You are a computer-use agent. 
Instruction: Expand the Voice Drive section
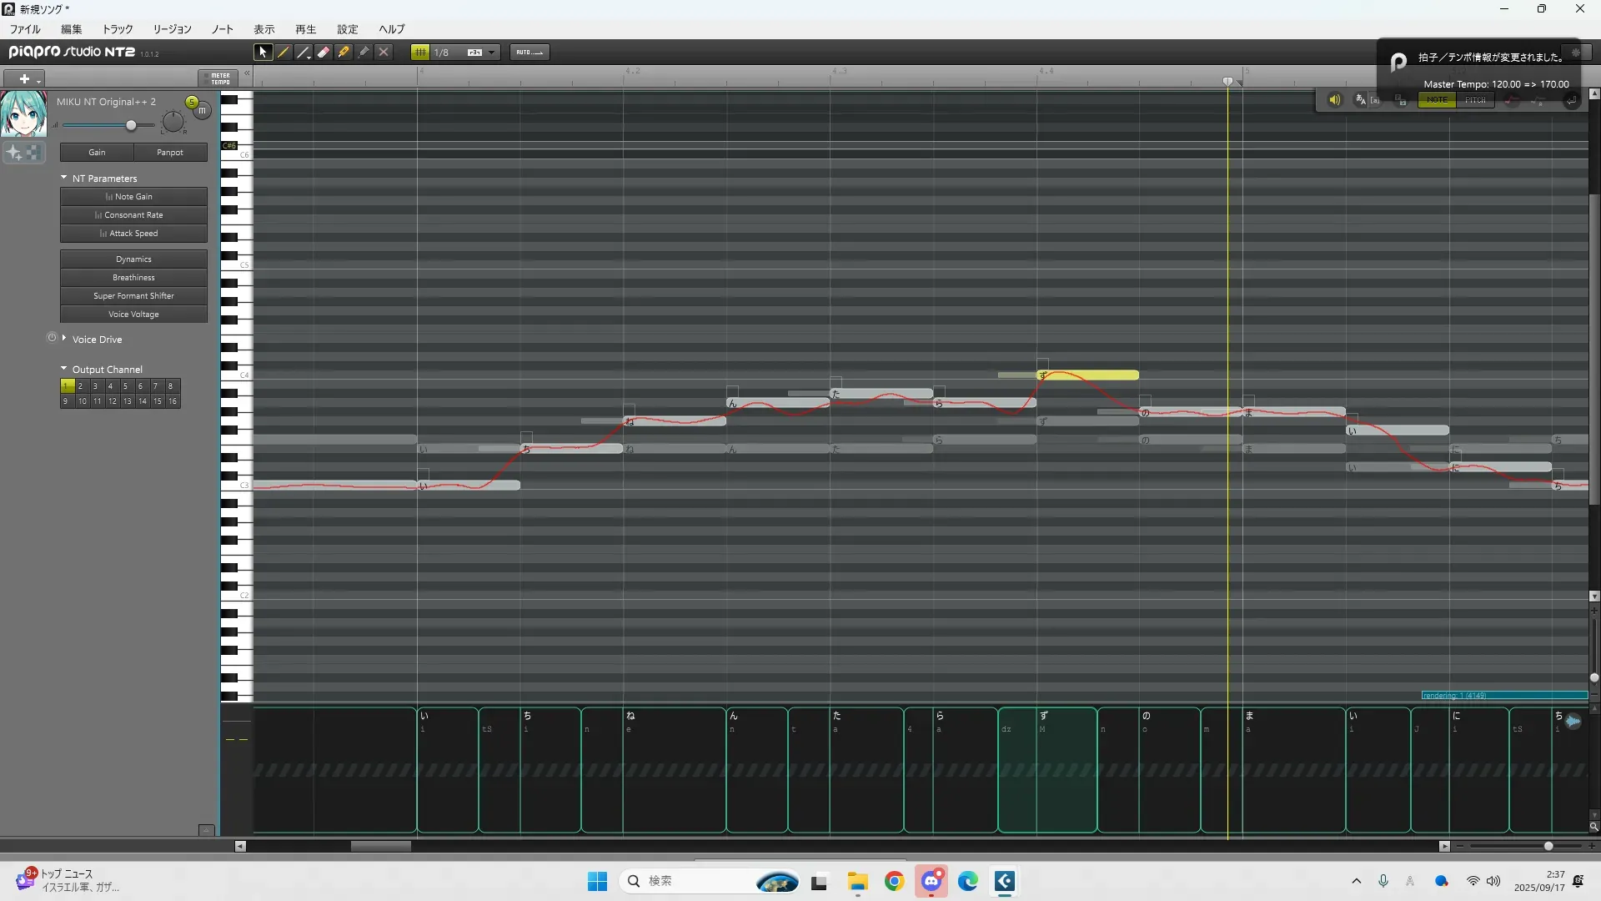[x=64, y=339]
